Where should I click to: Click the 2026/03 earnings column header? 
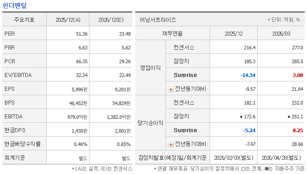tap(281, 34)
